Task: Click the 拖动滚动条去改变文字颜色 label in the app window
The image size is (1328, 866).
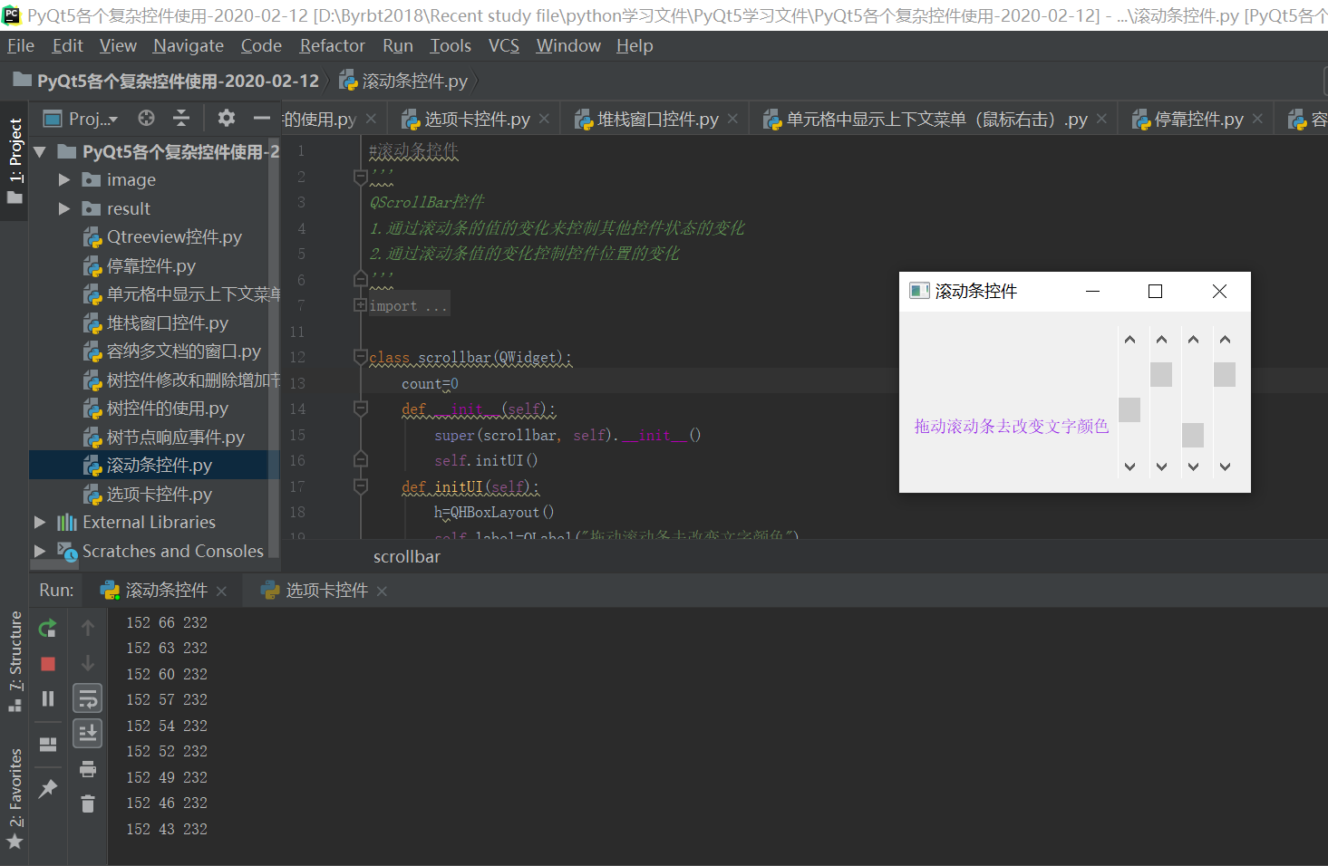Action: pos(1011,426)
